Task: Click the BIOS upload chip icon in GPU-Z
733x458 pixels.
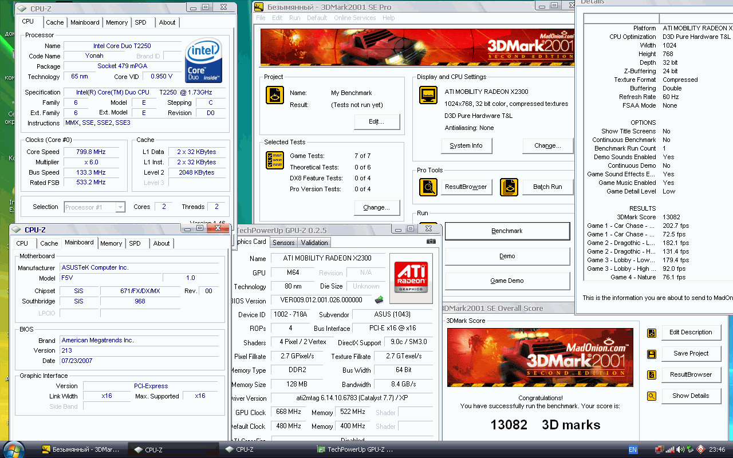Action: pos(379,299)
